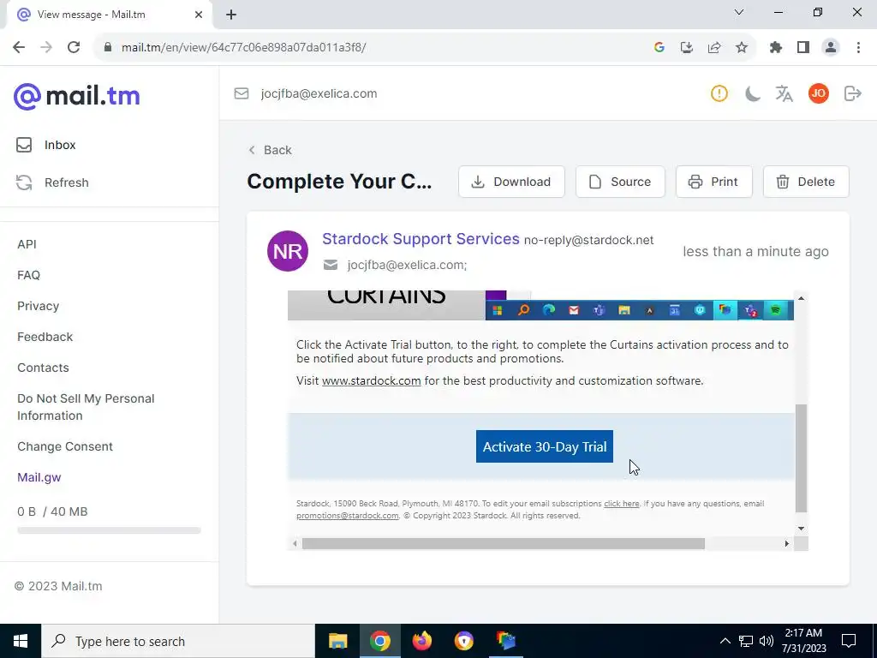877x658 pixels.
Task: Click the horizontal scroll left arrow
Action: (295, 544)
